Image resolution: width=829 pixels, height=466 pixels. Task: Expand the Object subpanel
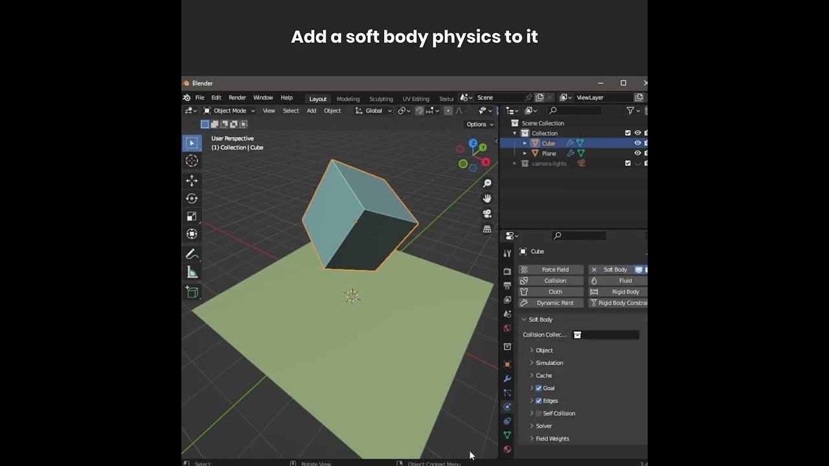[x=532, y=350]
